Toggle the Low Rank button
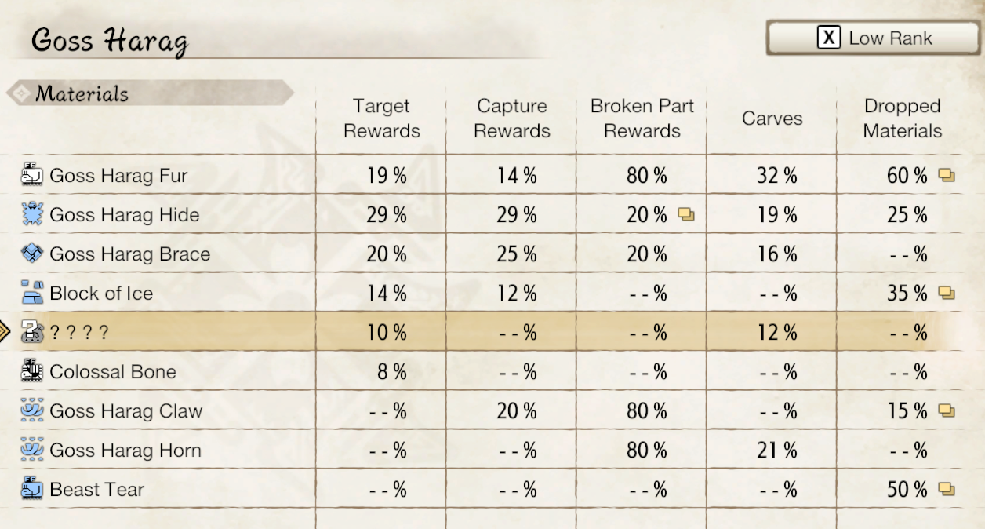Image resolution: width=985 pixels, height=529 pixels. [873, 38]
